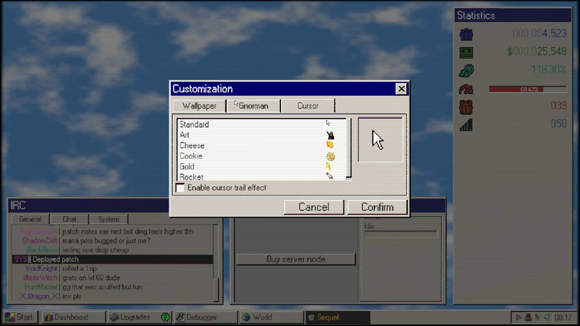Click the red load progress bar

pos(527,89)
